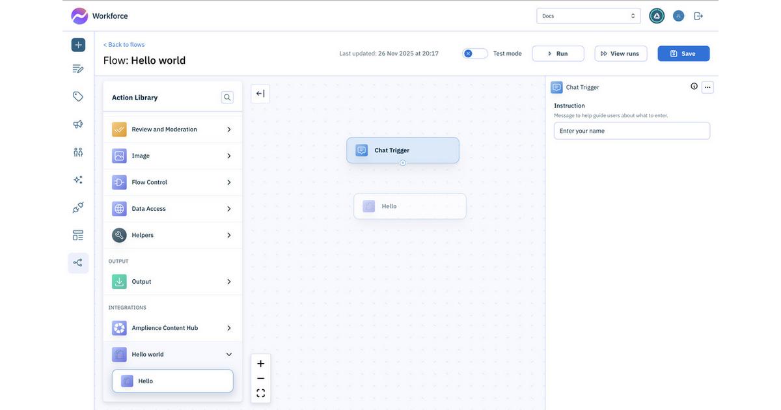Expand the Data Access chevron
Image resolution: width=781 pixels, height=410 pixels.
(228, 209)
